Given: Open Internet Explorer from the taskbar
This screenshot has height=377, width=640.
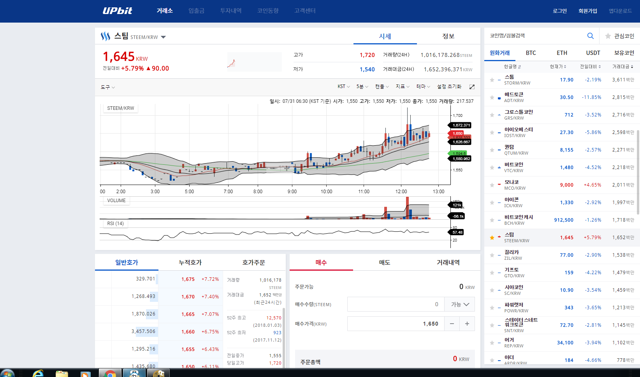Looking at the screenshot, I should (38, 373).
